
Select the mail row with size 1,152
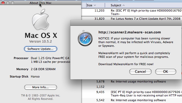pyautogui.click(x=132, y=87)
